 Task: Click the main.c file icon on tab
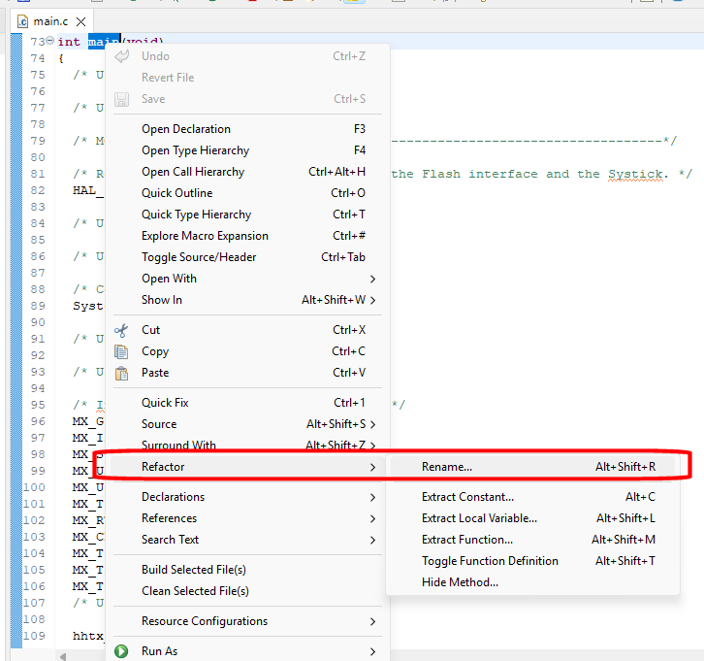pyautogui.click(x=22, y=20)
